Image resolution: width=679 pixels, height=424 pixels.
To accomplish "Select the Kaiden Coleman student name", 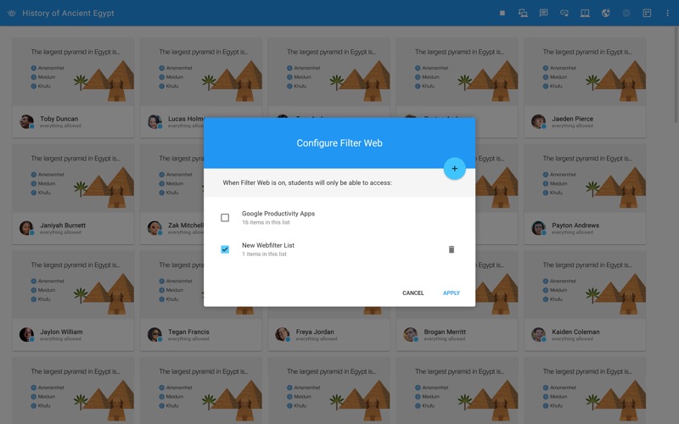I will 575,332.
